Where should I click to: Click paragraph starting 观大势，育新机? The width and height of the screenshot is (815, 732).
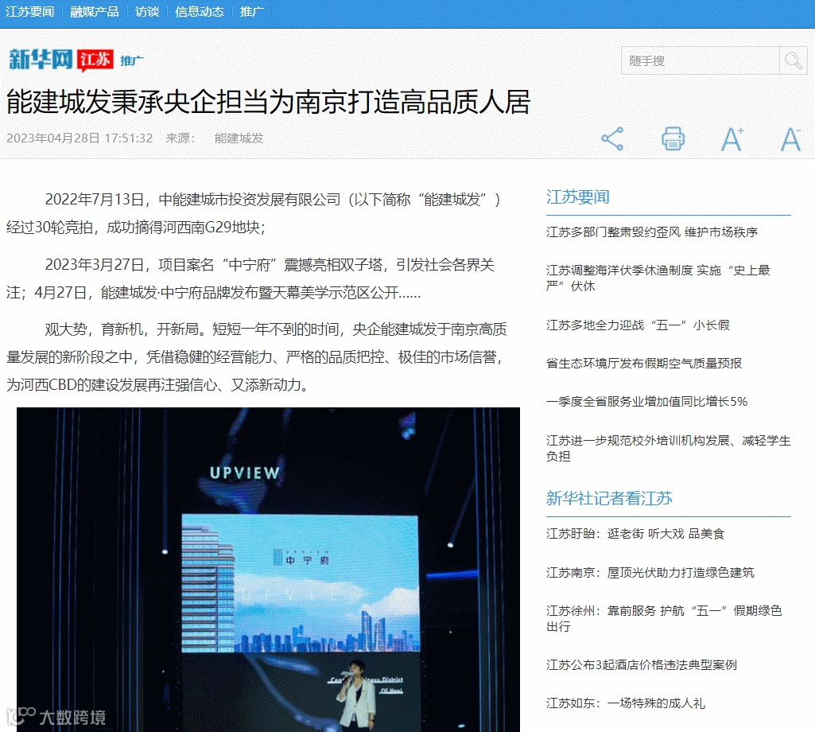pyautogui.click(x=257, y=357)
